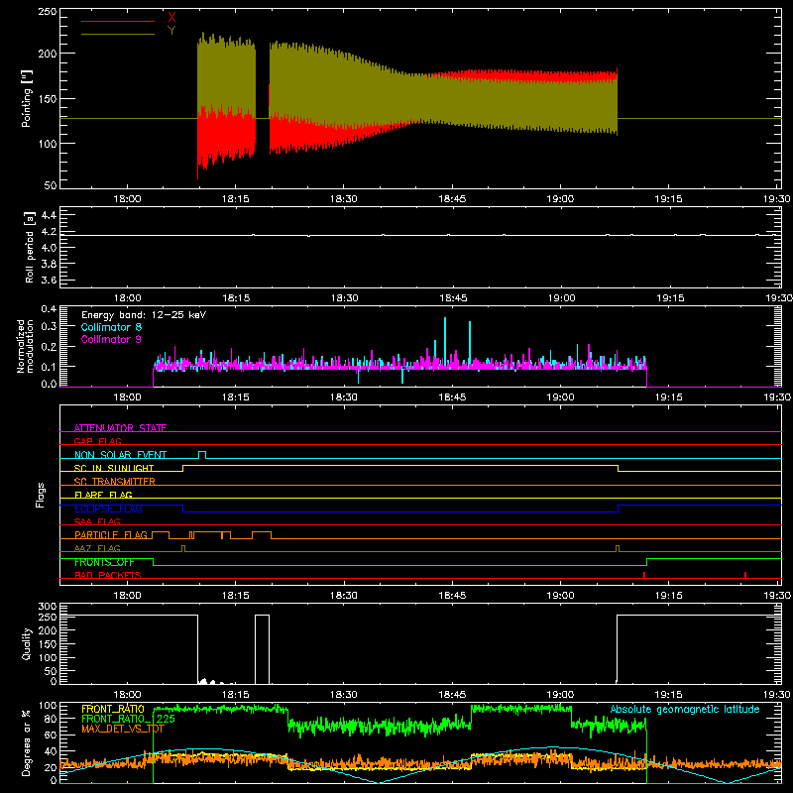The width and height of the screenshot is (793, 793).
Task: Click the 'Collimator 9' legend label
Action: [x=111, y=339]
